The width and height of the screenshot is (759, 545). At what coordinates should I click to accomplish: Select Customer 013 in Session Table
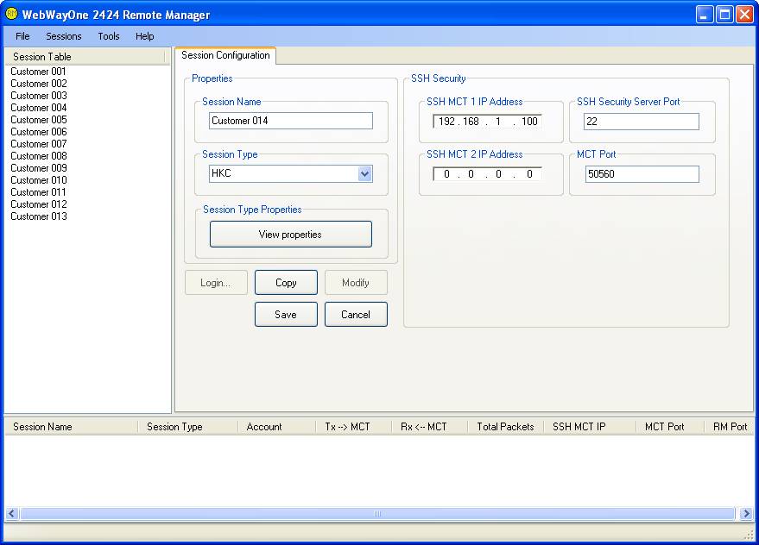click(x=39, y=216)
